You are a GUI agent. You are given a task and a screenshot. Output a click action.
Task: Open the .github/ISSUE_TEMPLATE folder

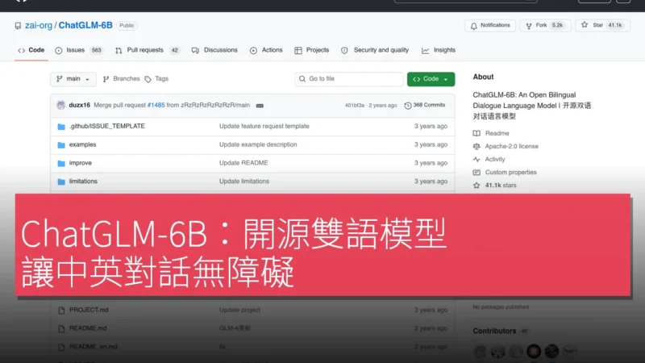pos(107,127)
